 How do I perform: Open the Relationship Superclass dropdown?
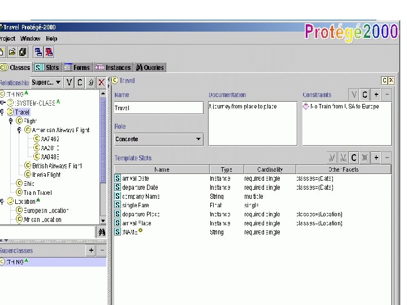point(46,82)
